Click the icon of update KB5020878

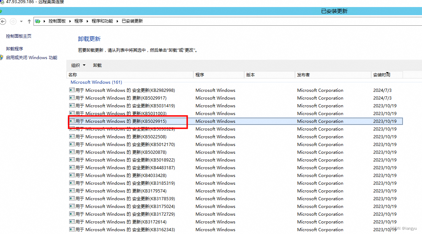coord(72,152)
